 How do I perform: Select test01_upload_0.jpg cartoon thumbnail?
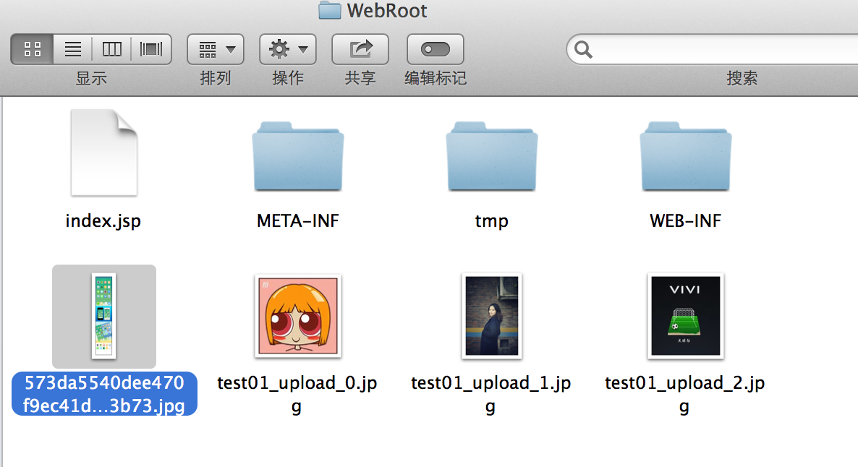point(297,316)
